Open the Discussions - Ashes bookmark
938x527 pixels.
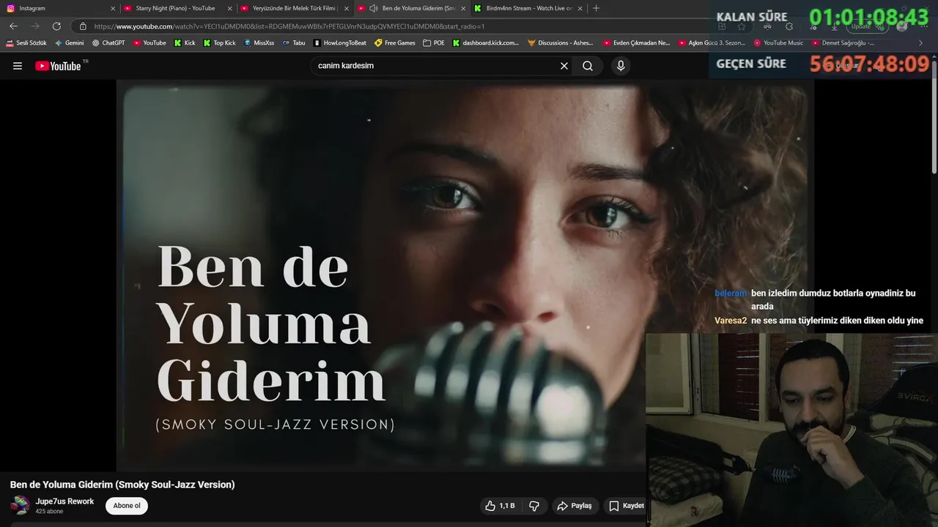pos(561,43)
